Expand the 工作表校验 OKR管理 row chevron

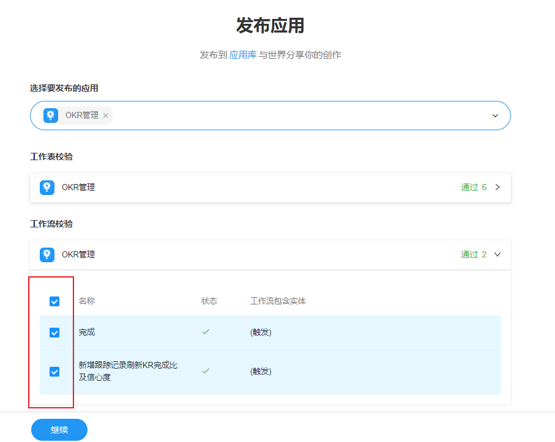497,188
